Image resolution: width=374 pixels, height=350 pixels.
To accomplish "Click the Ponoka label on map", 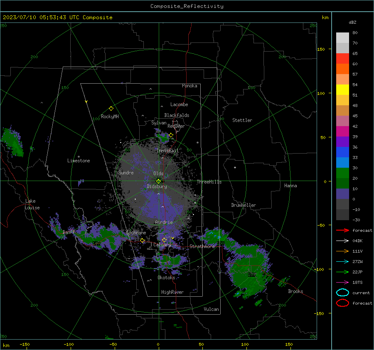I will click(189, 86).
